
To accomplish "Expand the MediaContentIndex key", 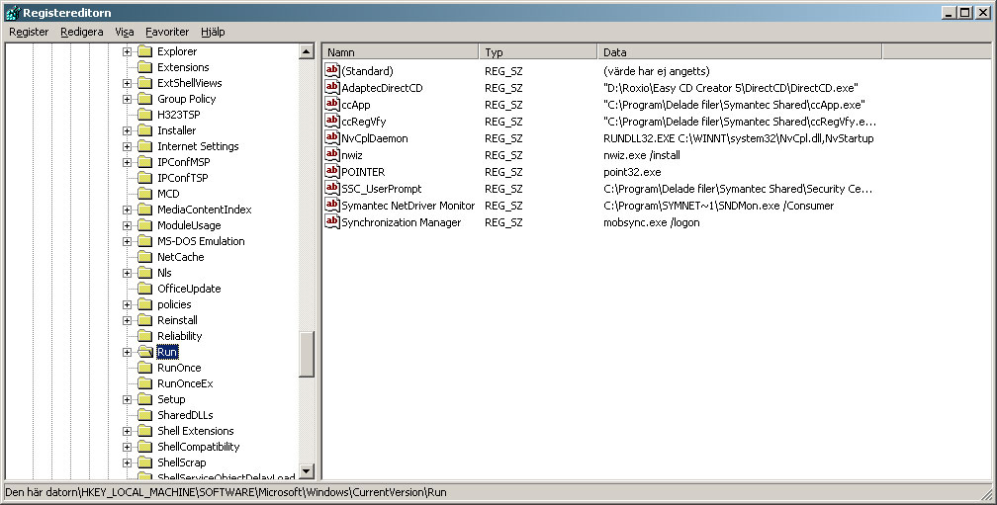I will tap(128, 210).
